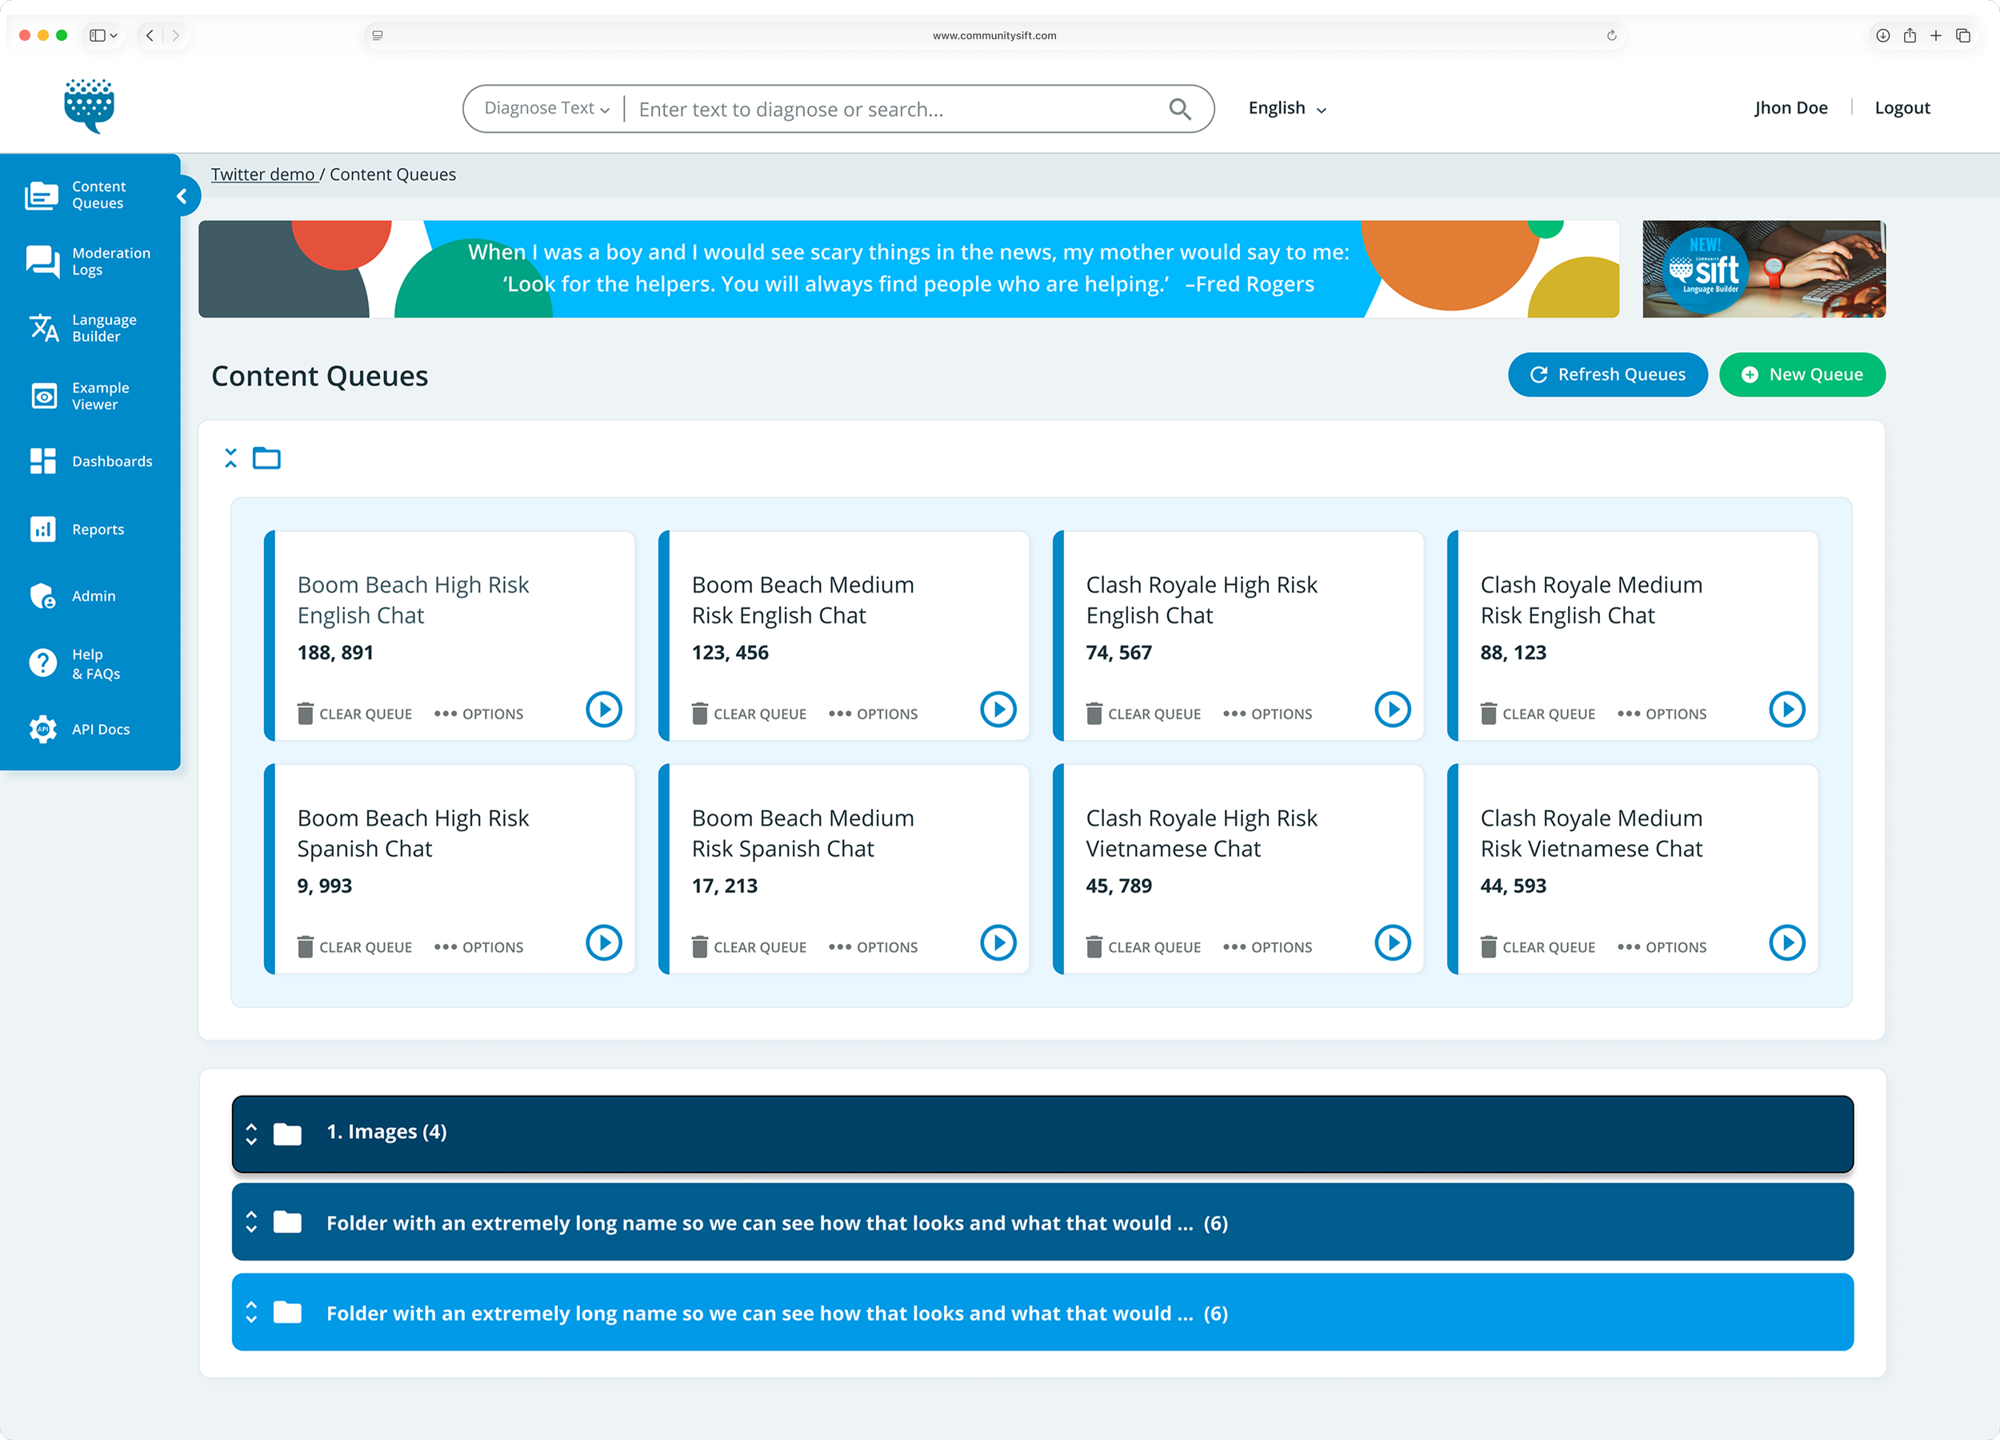Screen dimensions: 2000x1440
Task: Show the browser tab overview icon
Action: pos(1963,35)
